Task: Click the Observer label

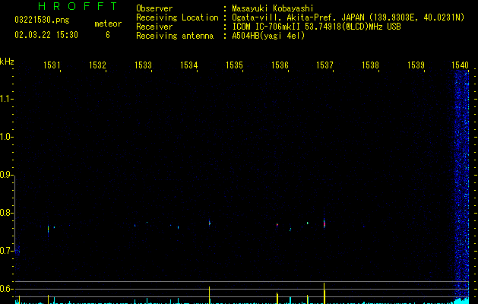Action: tap(154, 8)
